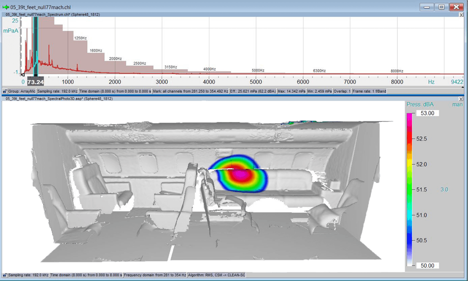Toggle the lock icon beside Group: ArrayMic
Image resolution: width=468 pixels, height=281 pixels.
[x=5, y=91]
